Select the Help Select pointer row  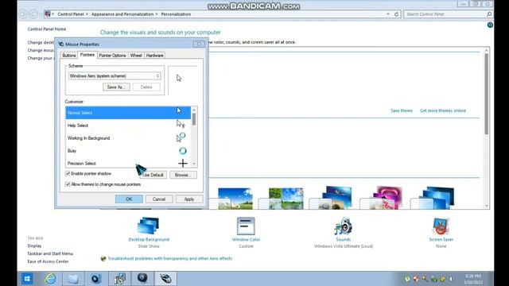click(128, 126)
